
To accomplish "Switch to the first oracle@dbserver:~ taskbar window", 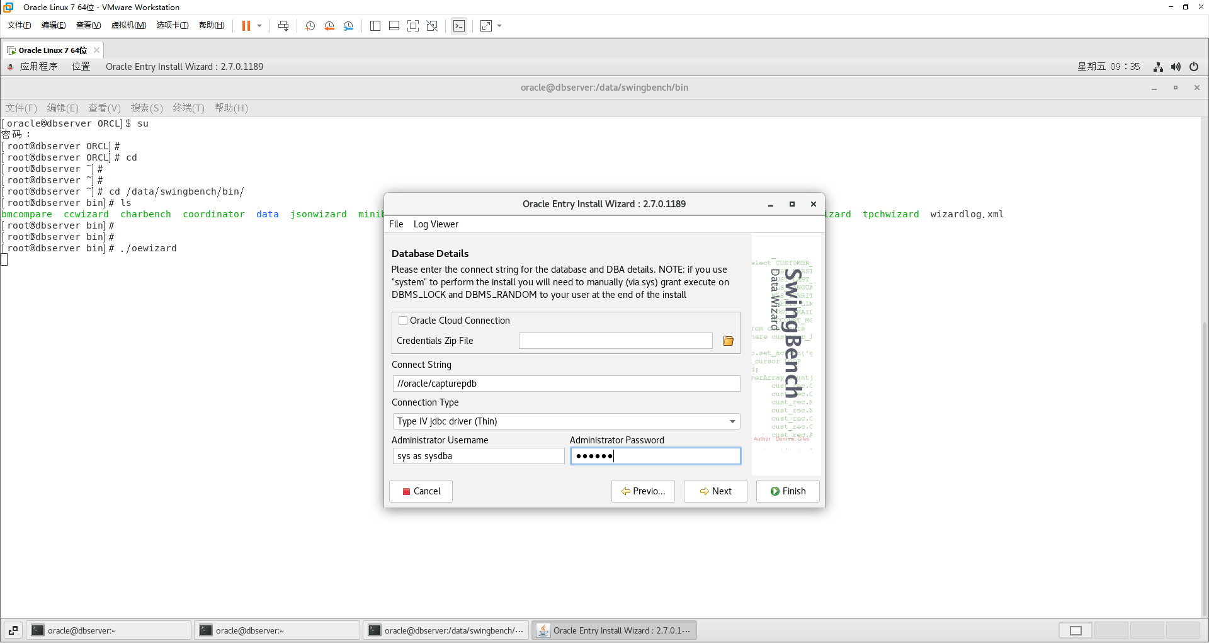I will pos(109,630).
